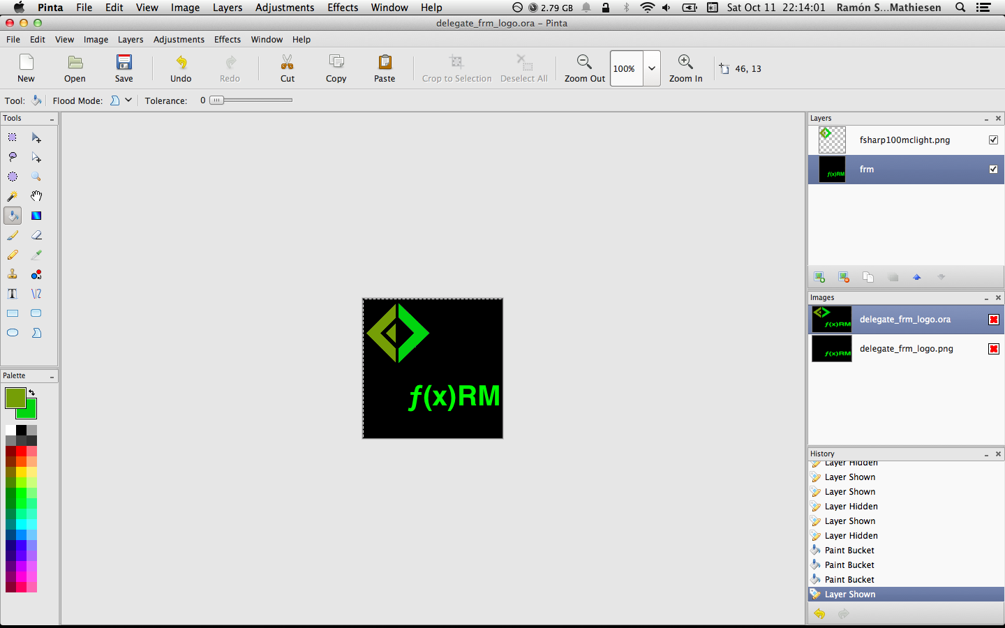Click the History panel undo arrow
This screenshot has width=1005, height=628.
pos(819,614)
